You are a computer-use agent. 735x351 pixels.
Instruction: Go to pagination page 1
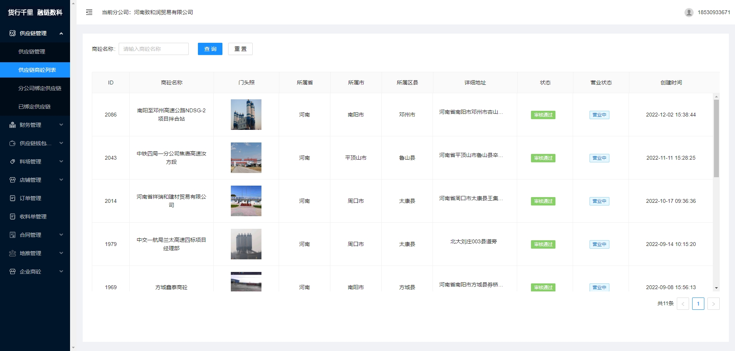click(698, 304)
